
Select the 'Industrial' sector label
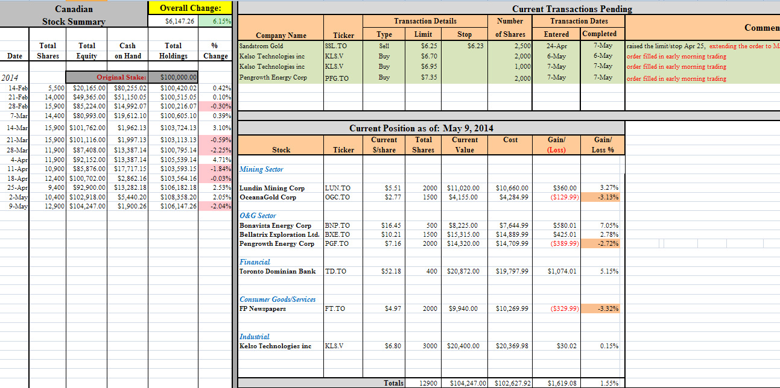coord(255,337)
